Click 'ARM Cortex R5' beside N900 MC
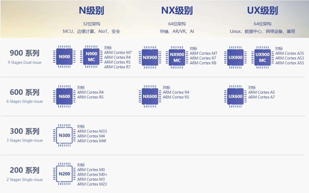 118,62
